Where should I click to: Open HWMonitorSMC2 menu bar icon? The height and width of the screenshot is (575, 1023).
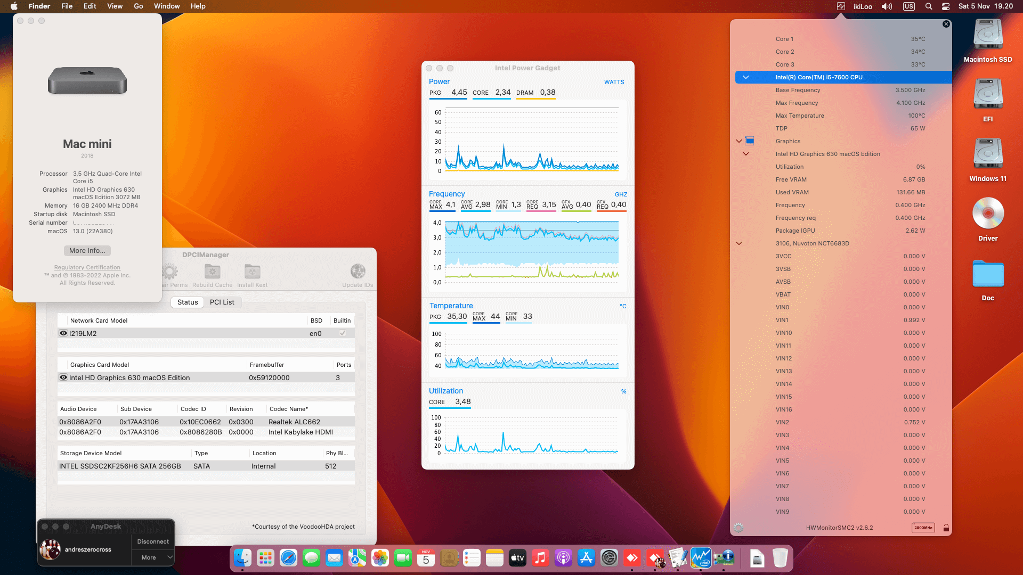coord(841,6)
